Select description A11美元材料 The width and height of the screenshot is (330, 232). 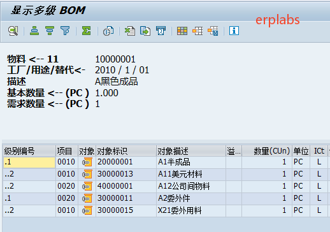pos(180,175)
